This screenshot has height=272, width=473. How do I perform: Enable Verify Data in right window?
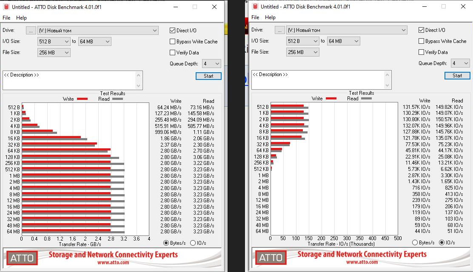(422, 52)
